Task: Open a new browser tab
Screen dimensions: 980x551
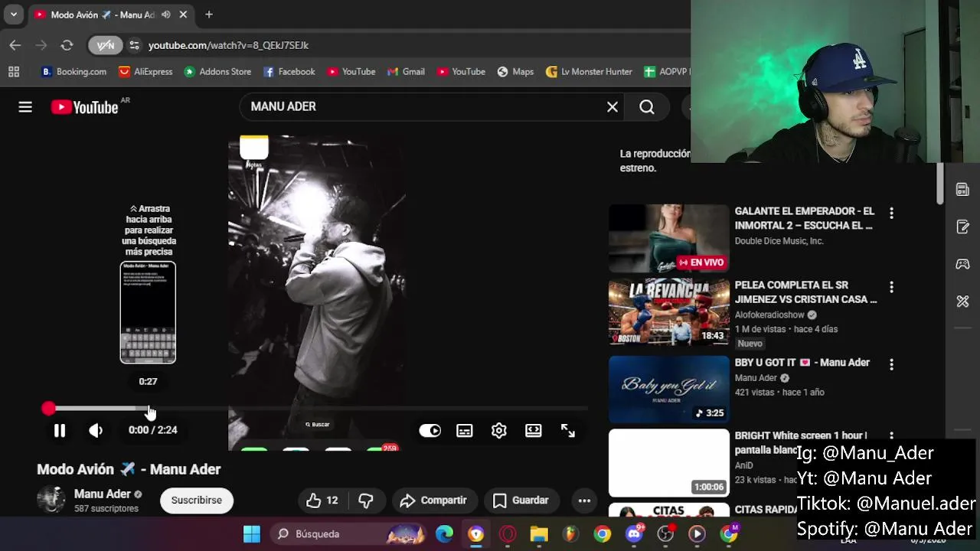Action: [x=208, y=15]
